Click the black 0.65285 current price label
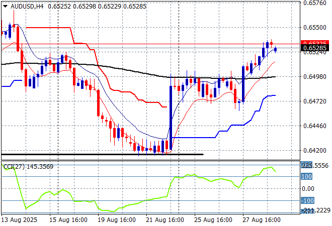This screenshot has width=332, height=226. [315, 49]
